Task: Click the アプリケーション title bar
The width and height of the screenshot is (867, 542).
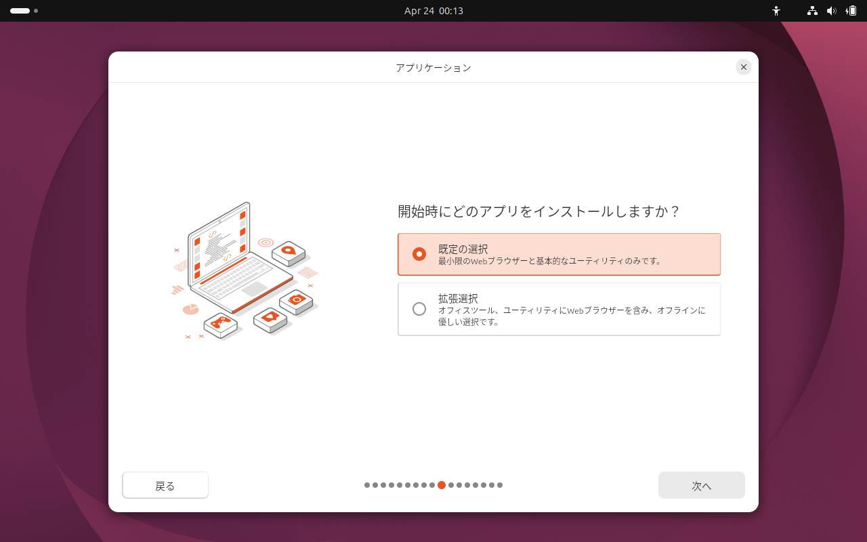Action: coord(433,67)
